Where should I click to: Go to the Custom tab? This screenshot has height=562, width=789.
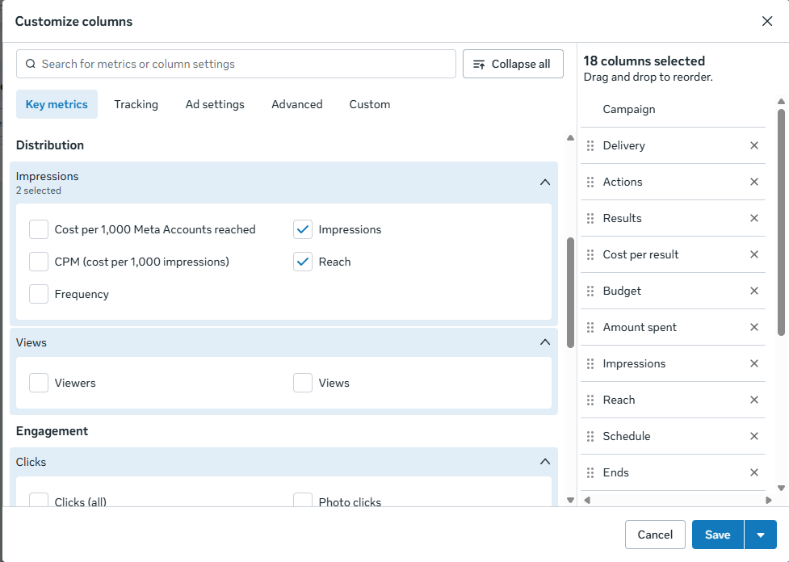click(370, 104)
